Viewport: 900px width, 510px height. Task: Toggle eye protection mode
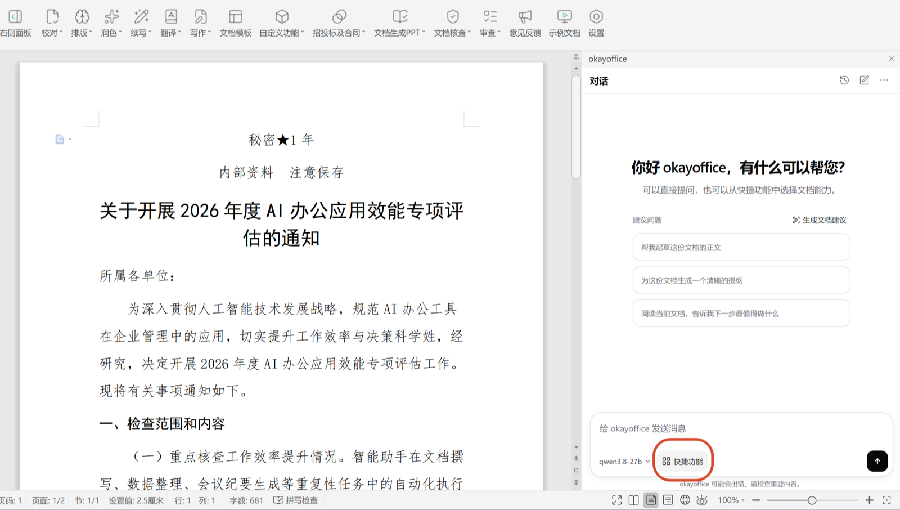pos(702,500)
